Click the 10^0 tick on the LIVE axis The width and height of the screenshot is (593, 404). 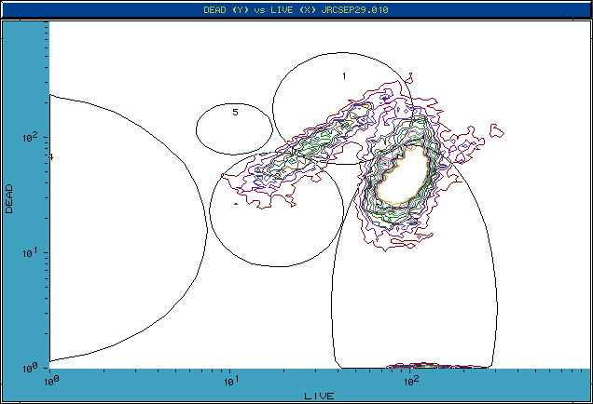pos(50,381)
